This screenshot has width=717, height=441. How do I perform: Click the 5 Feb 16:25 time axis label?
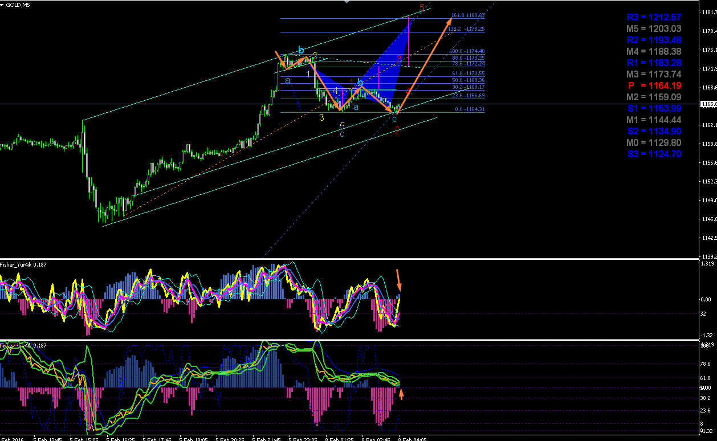pos(120,439)
